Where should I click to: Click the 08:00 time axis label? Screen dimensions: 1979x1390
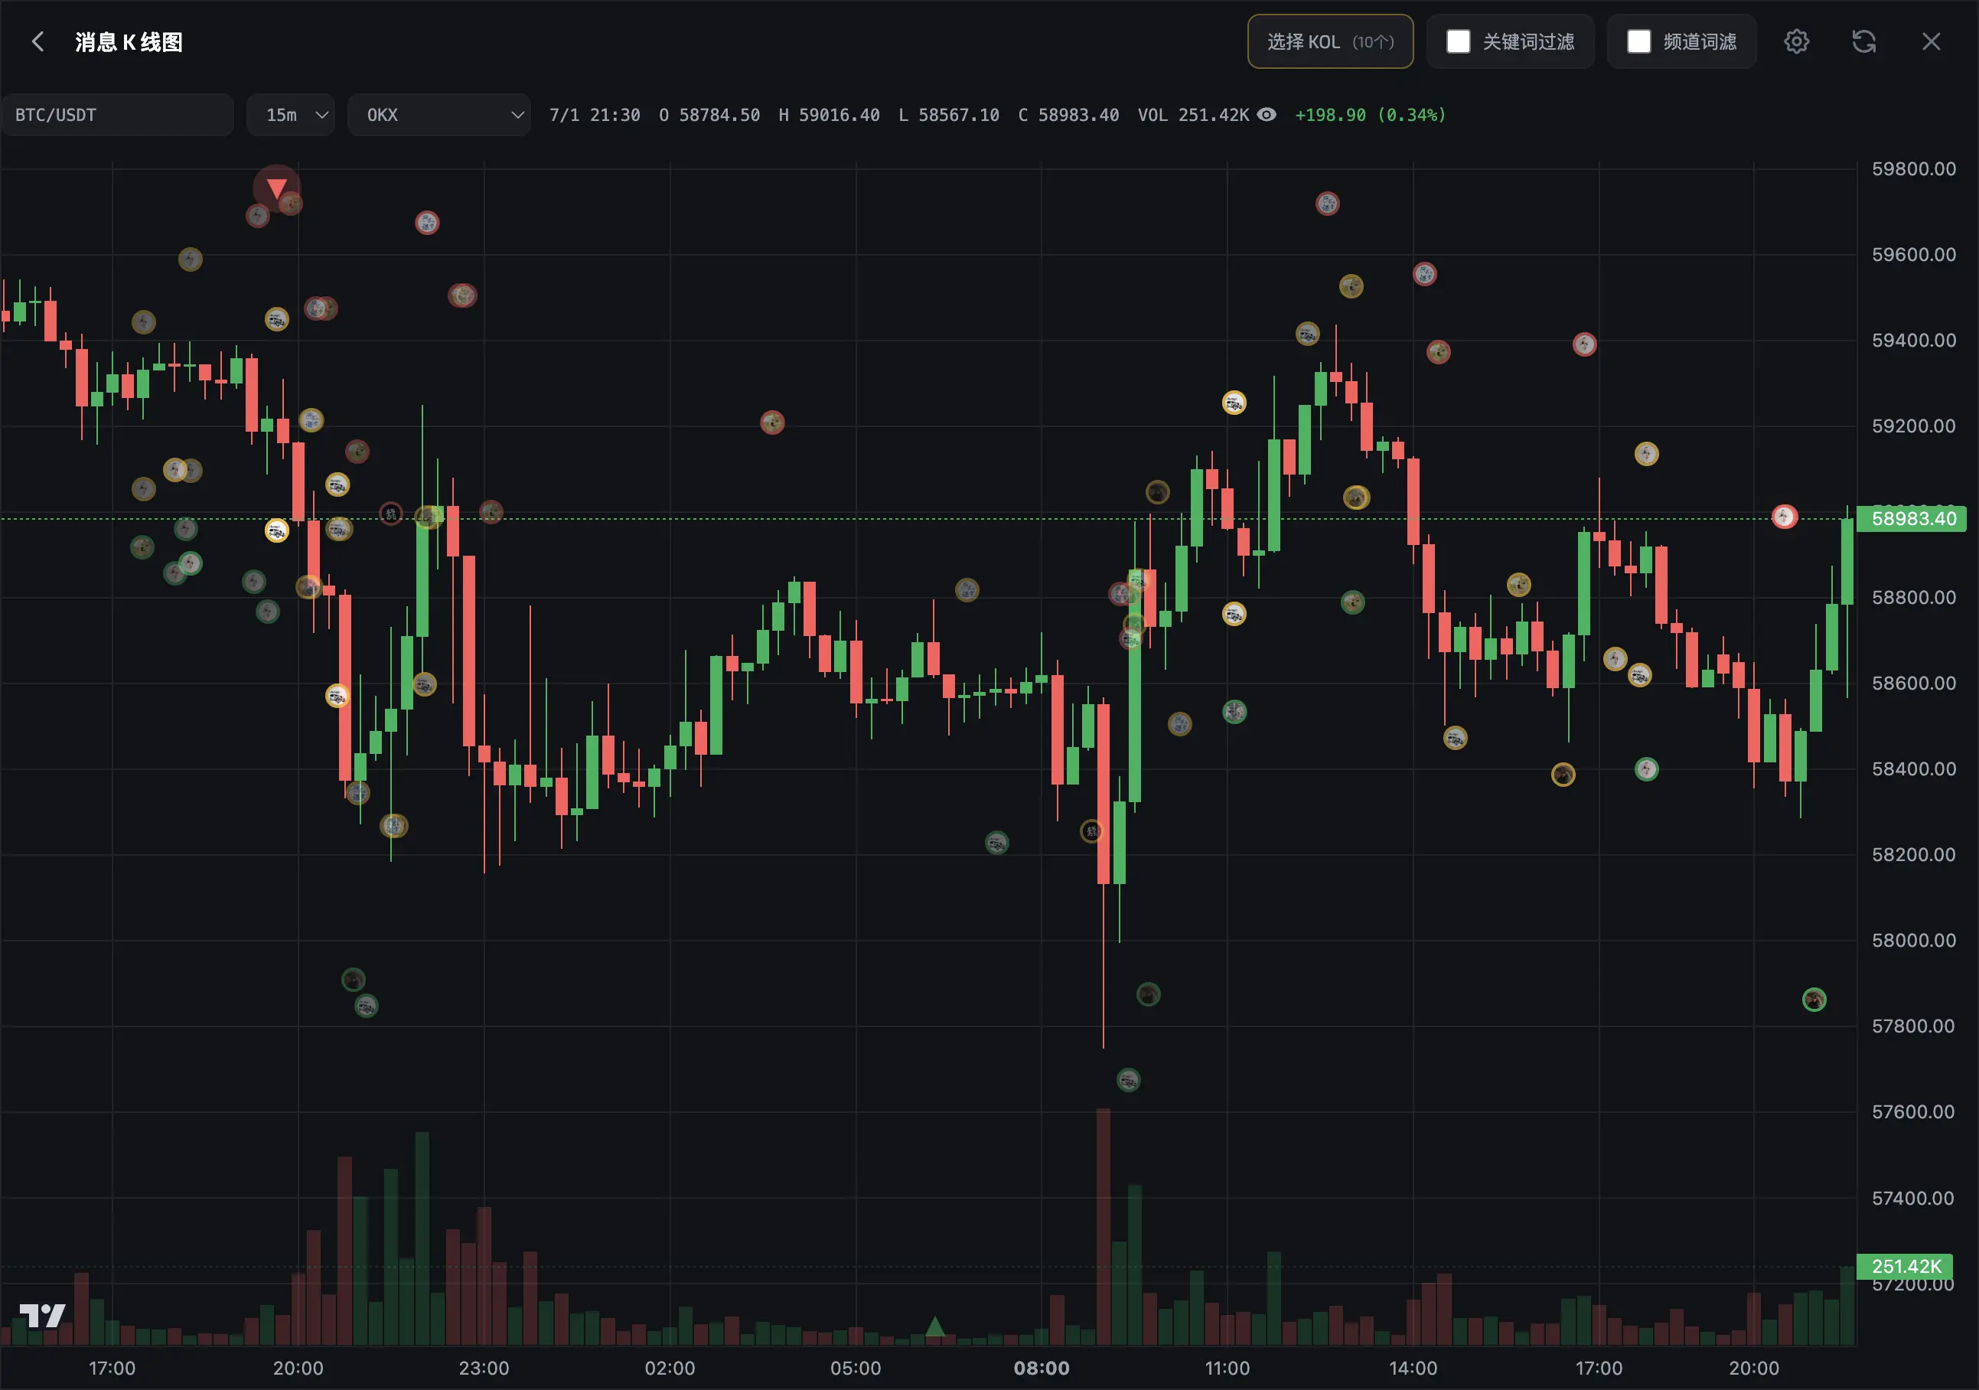[x=1042, y=1369]
